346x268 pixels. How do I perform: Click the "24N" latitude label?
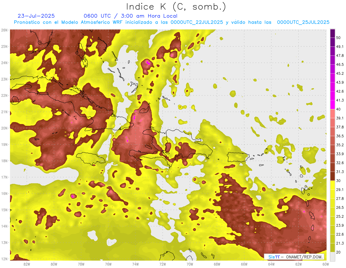[x=4, y=63]
